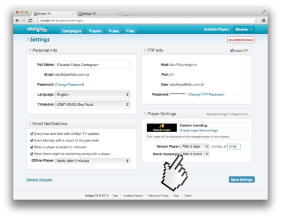The height and width of the screenshot is (218, 281).
Task: Toggle fullscreen with the window expand arrows
Action: (264, 12)
